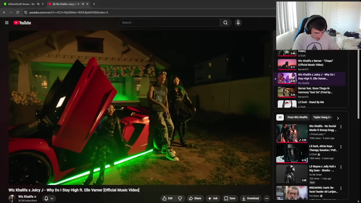Open BREAKING Iran Fox News title
Viewport: 361px width, 203px height.
tap(323, 190)
